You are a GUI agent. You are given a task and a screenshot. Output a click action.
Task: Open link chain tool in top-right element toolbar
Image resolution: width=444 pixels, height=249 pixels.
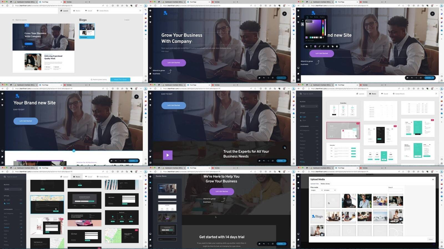click(319, 47)
